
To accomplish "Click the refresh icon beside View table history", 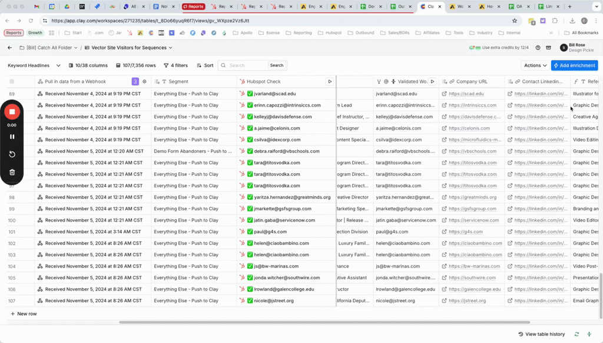I will (577, 334).
